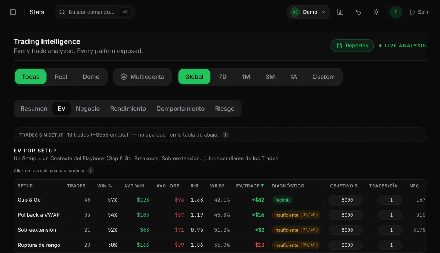Edit Gap & Go objetivo 5000 field
Image resolution: width=440 pixels, height=253 pixels.
(345, 200)
